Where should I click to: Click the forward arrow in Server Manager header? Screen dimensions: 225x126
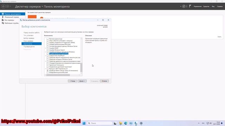tap(7, 6)
